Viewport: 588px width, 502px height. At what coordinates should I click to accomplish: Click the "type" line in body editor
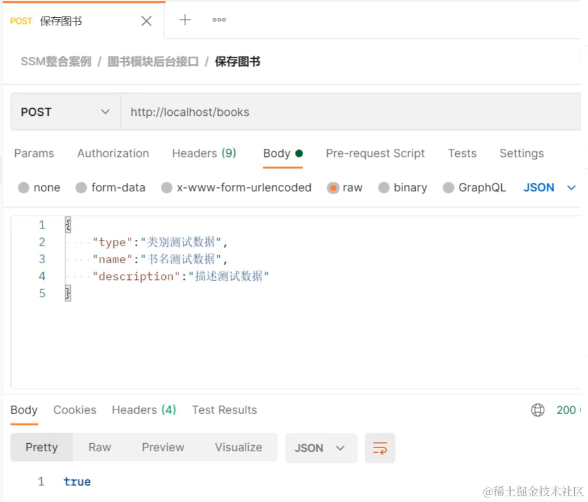[x=160, y=242]
